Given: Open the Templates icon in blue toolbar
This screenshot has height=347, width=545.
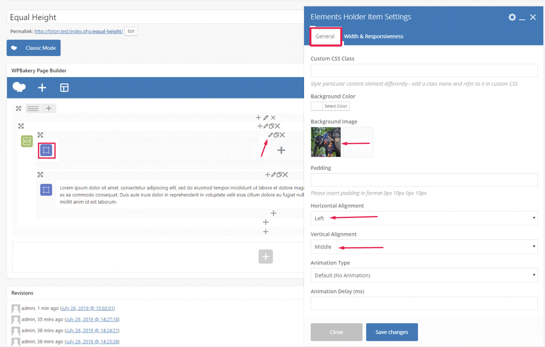Looking at the screenshot, I should [64, 88].
